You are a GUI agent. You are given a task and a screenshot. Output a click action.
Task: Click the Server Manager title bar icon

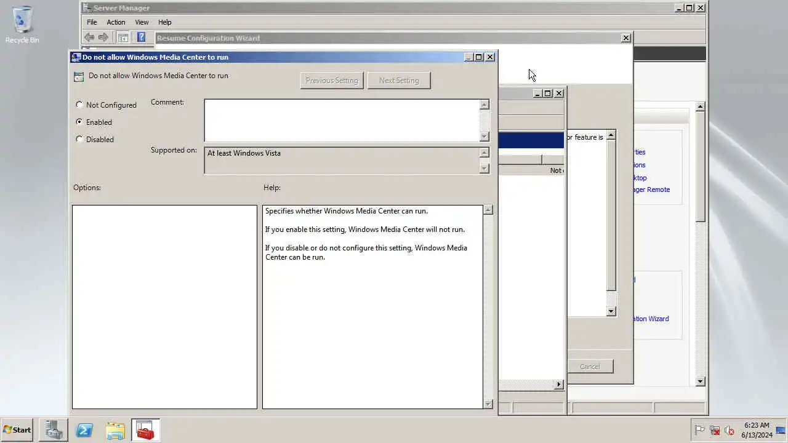(x=87, y=8)
